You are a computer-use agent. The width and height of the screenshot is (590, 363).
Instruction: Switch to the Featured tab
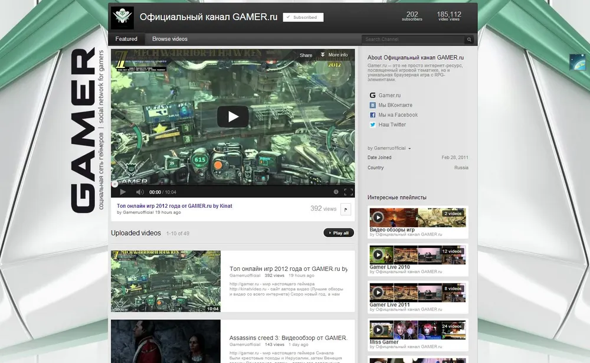tap(126, 39)
